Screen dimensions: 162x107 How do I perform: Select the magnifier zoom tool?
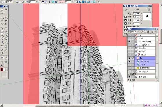tap(6, 9)
